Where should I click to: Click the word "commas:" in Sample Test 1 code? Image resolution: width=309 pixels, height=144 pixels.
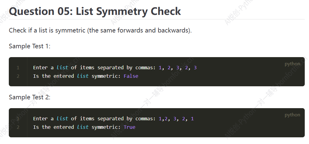tap(145, 68)
